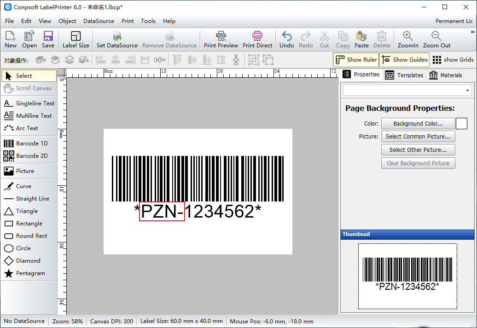Choose the Curve drawing tool
This screenshot has height=328, width=477.
click(x=29, y=186)
